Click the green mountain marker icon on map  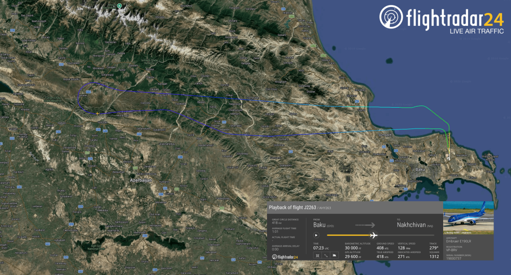point(119,5)
